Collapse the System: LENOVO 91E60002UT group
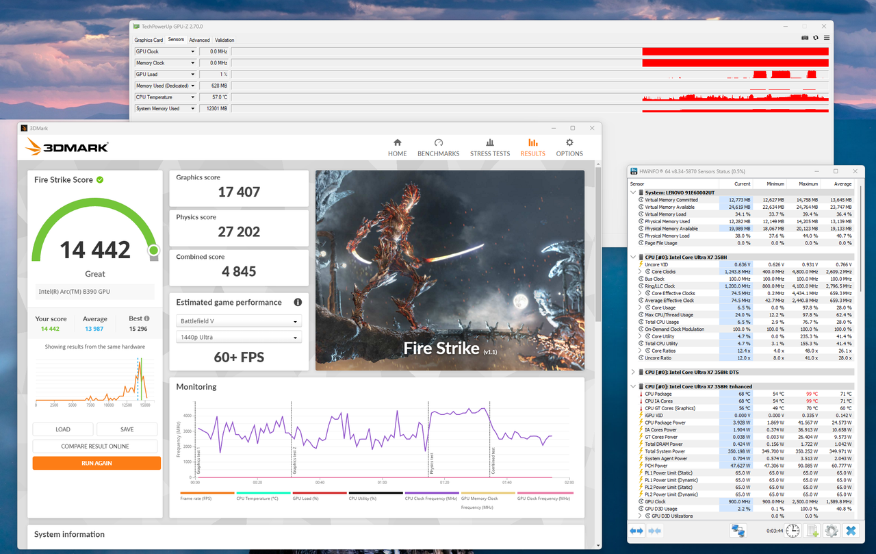 click(632, 192)
